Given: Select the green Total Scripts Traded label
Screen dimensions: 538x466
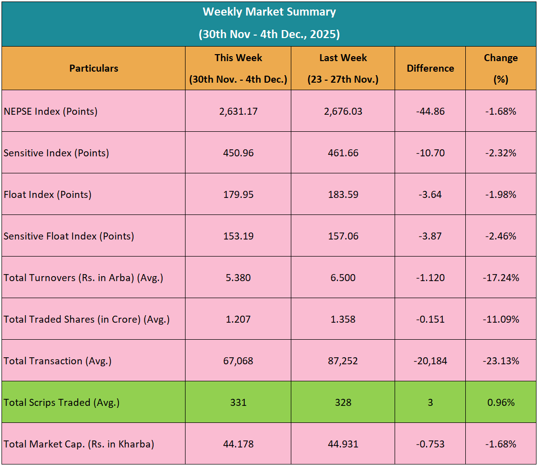Looking at the screenshot, I should point(62,402).
